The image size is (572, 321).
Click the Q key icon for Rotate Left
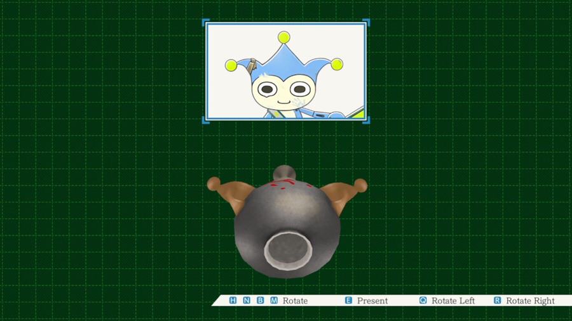click(x=423, y=300)
